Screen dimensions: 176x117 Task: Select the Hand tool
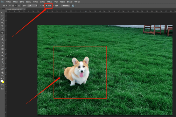tap(2, 72)
